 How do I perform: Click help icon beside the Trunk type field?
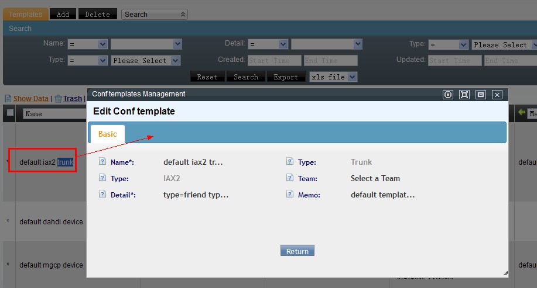pos(290,162)
